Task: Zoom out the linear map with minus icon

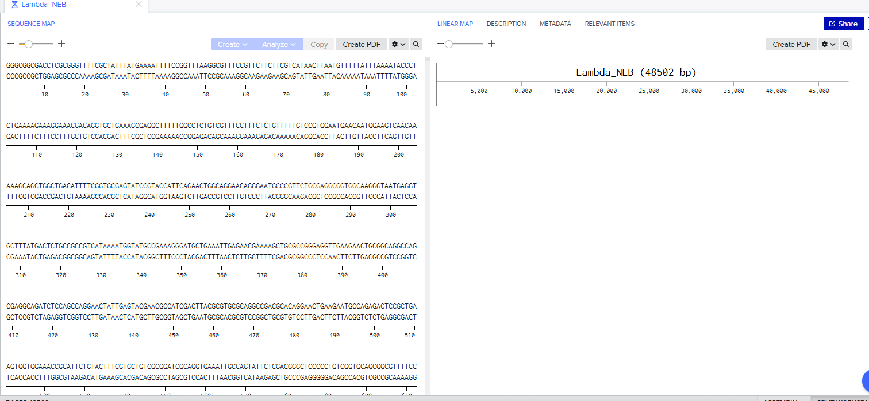Action: [441, 44]
